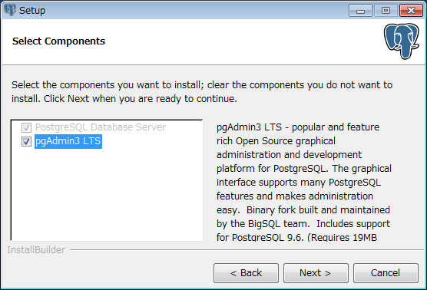427x290 pixels.
Task: Click the PostgreSQL elephant logo in header
Action: tap(402, 41)
